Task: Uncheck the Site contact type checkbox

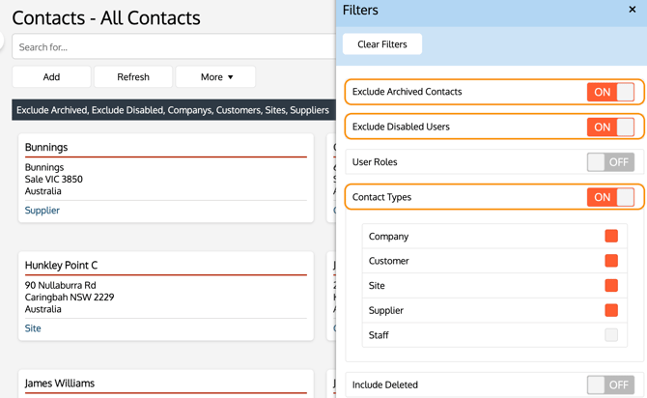Action: coord(611,286)
